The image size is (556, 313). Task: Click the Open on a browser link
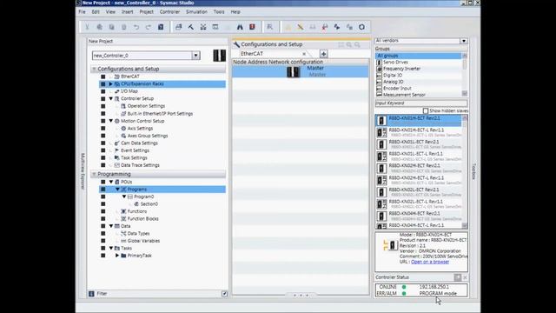(x=430, y=262)
